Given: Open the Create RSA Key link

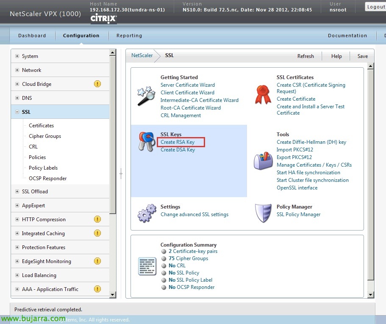Looking at the screenshot, I should [178, 142].
